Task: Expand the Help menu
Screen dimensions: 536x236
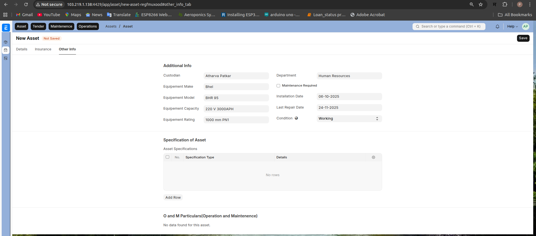Action: point(512,26)
